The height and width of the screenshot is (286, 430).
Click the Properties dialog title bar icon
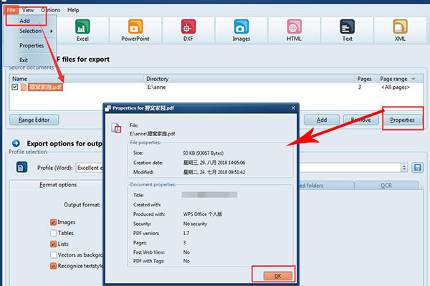(108, 108)
